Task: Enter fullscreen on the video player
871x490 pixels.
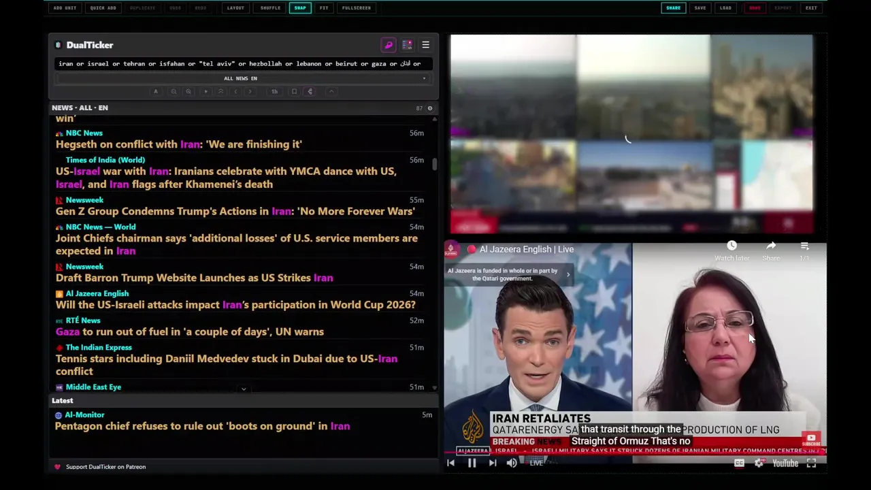Action: point(812,463)
